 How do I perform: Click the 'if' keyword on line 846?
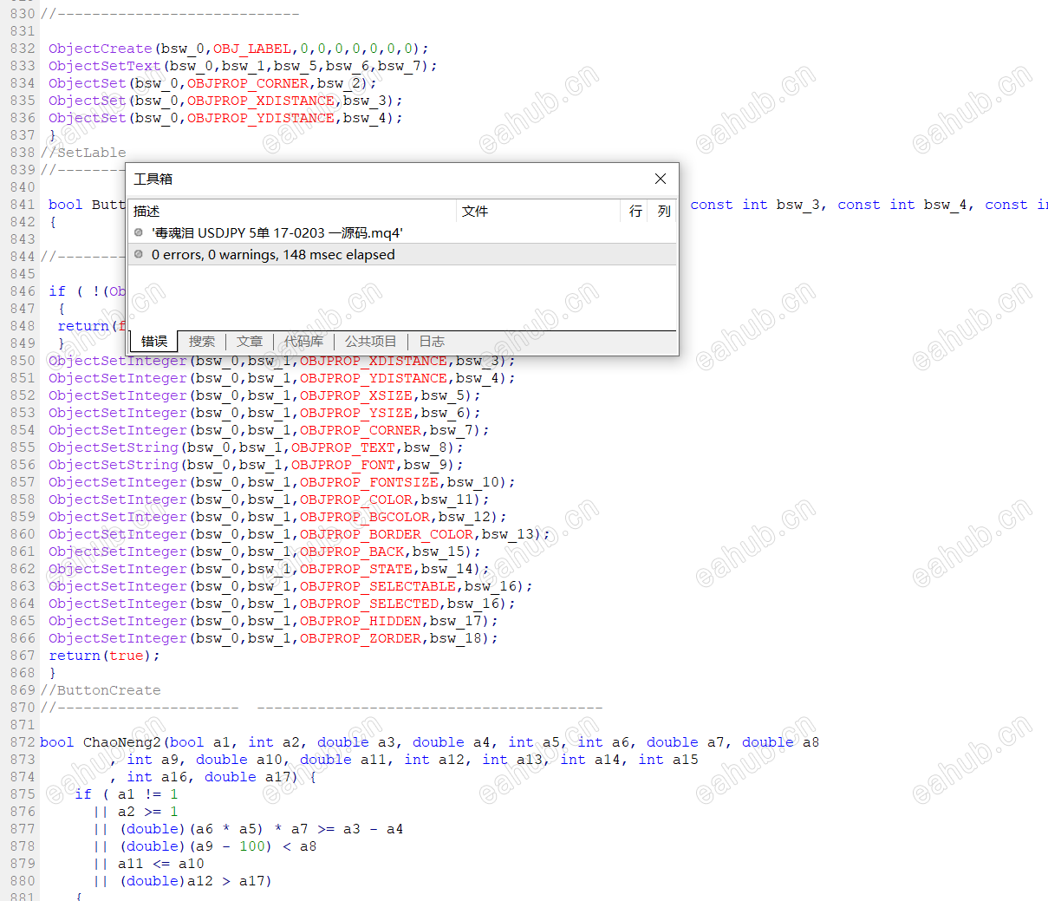(57, 291)
